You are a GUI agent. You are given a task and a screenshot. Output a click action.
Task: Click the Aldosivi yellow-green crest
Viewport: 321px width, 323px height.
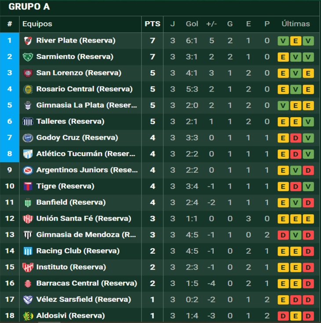coord(28,316)
